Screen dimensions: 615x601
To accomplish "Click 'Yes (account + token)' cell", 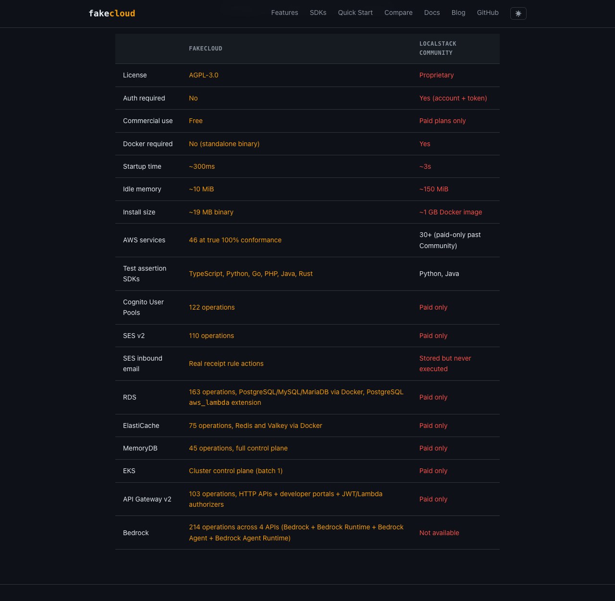I will 453,98.
